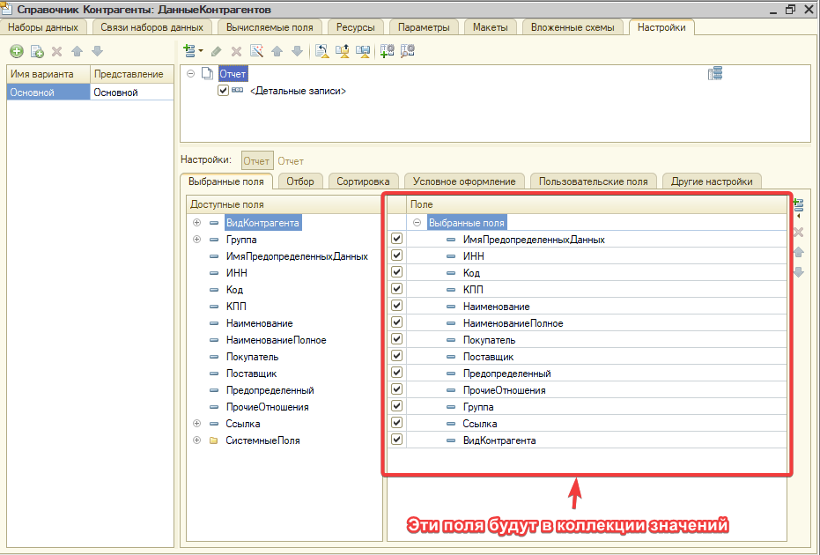Collapse the Выбранные поля tree node
Screen dimensions: 820x555
417,223
